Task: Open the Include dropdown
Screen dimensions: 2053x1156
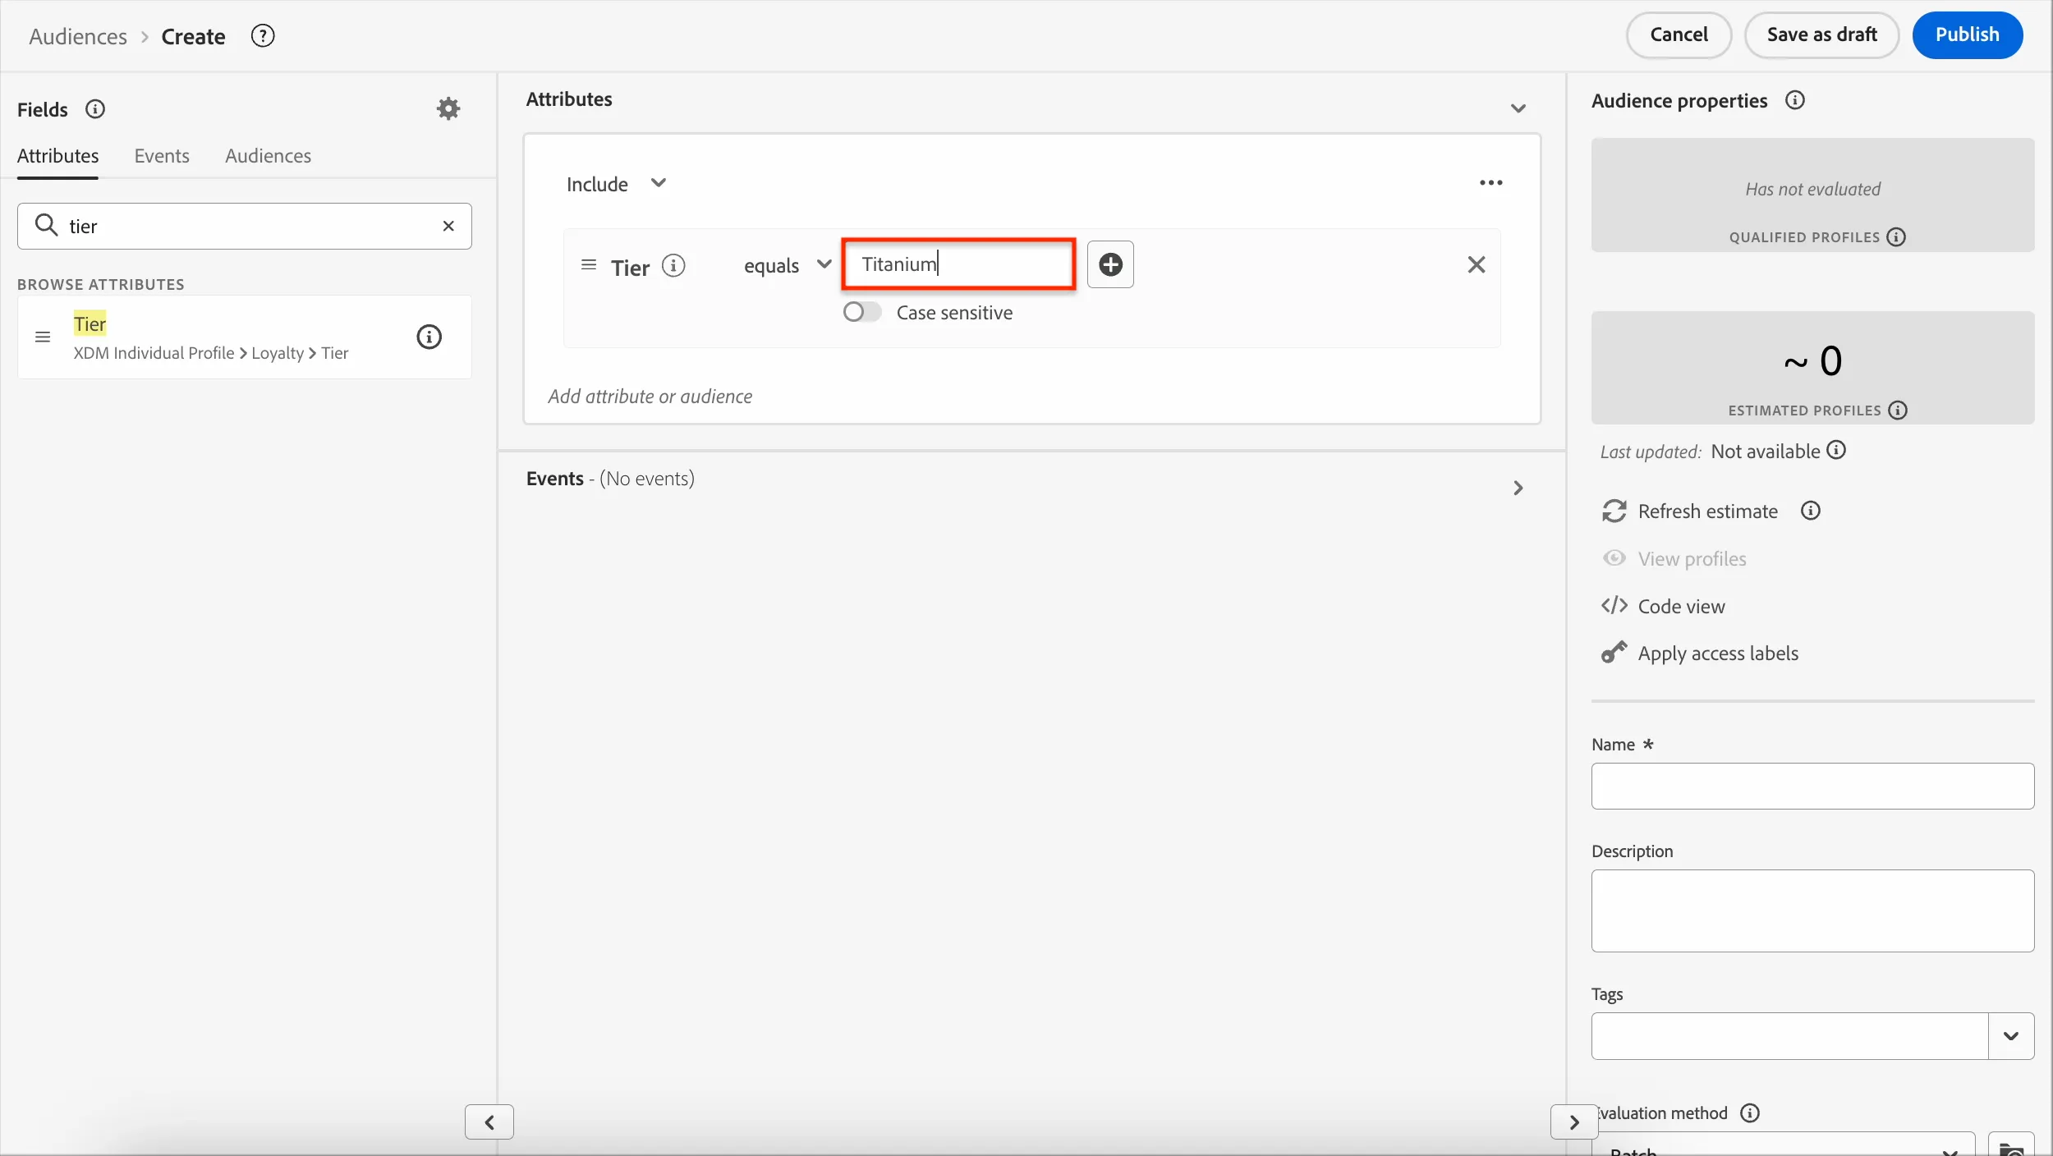Action: pos(616,184)
